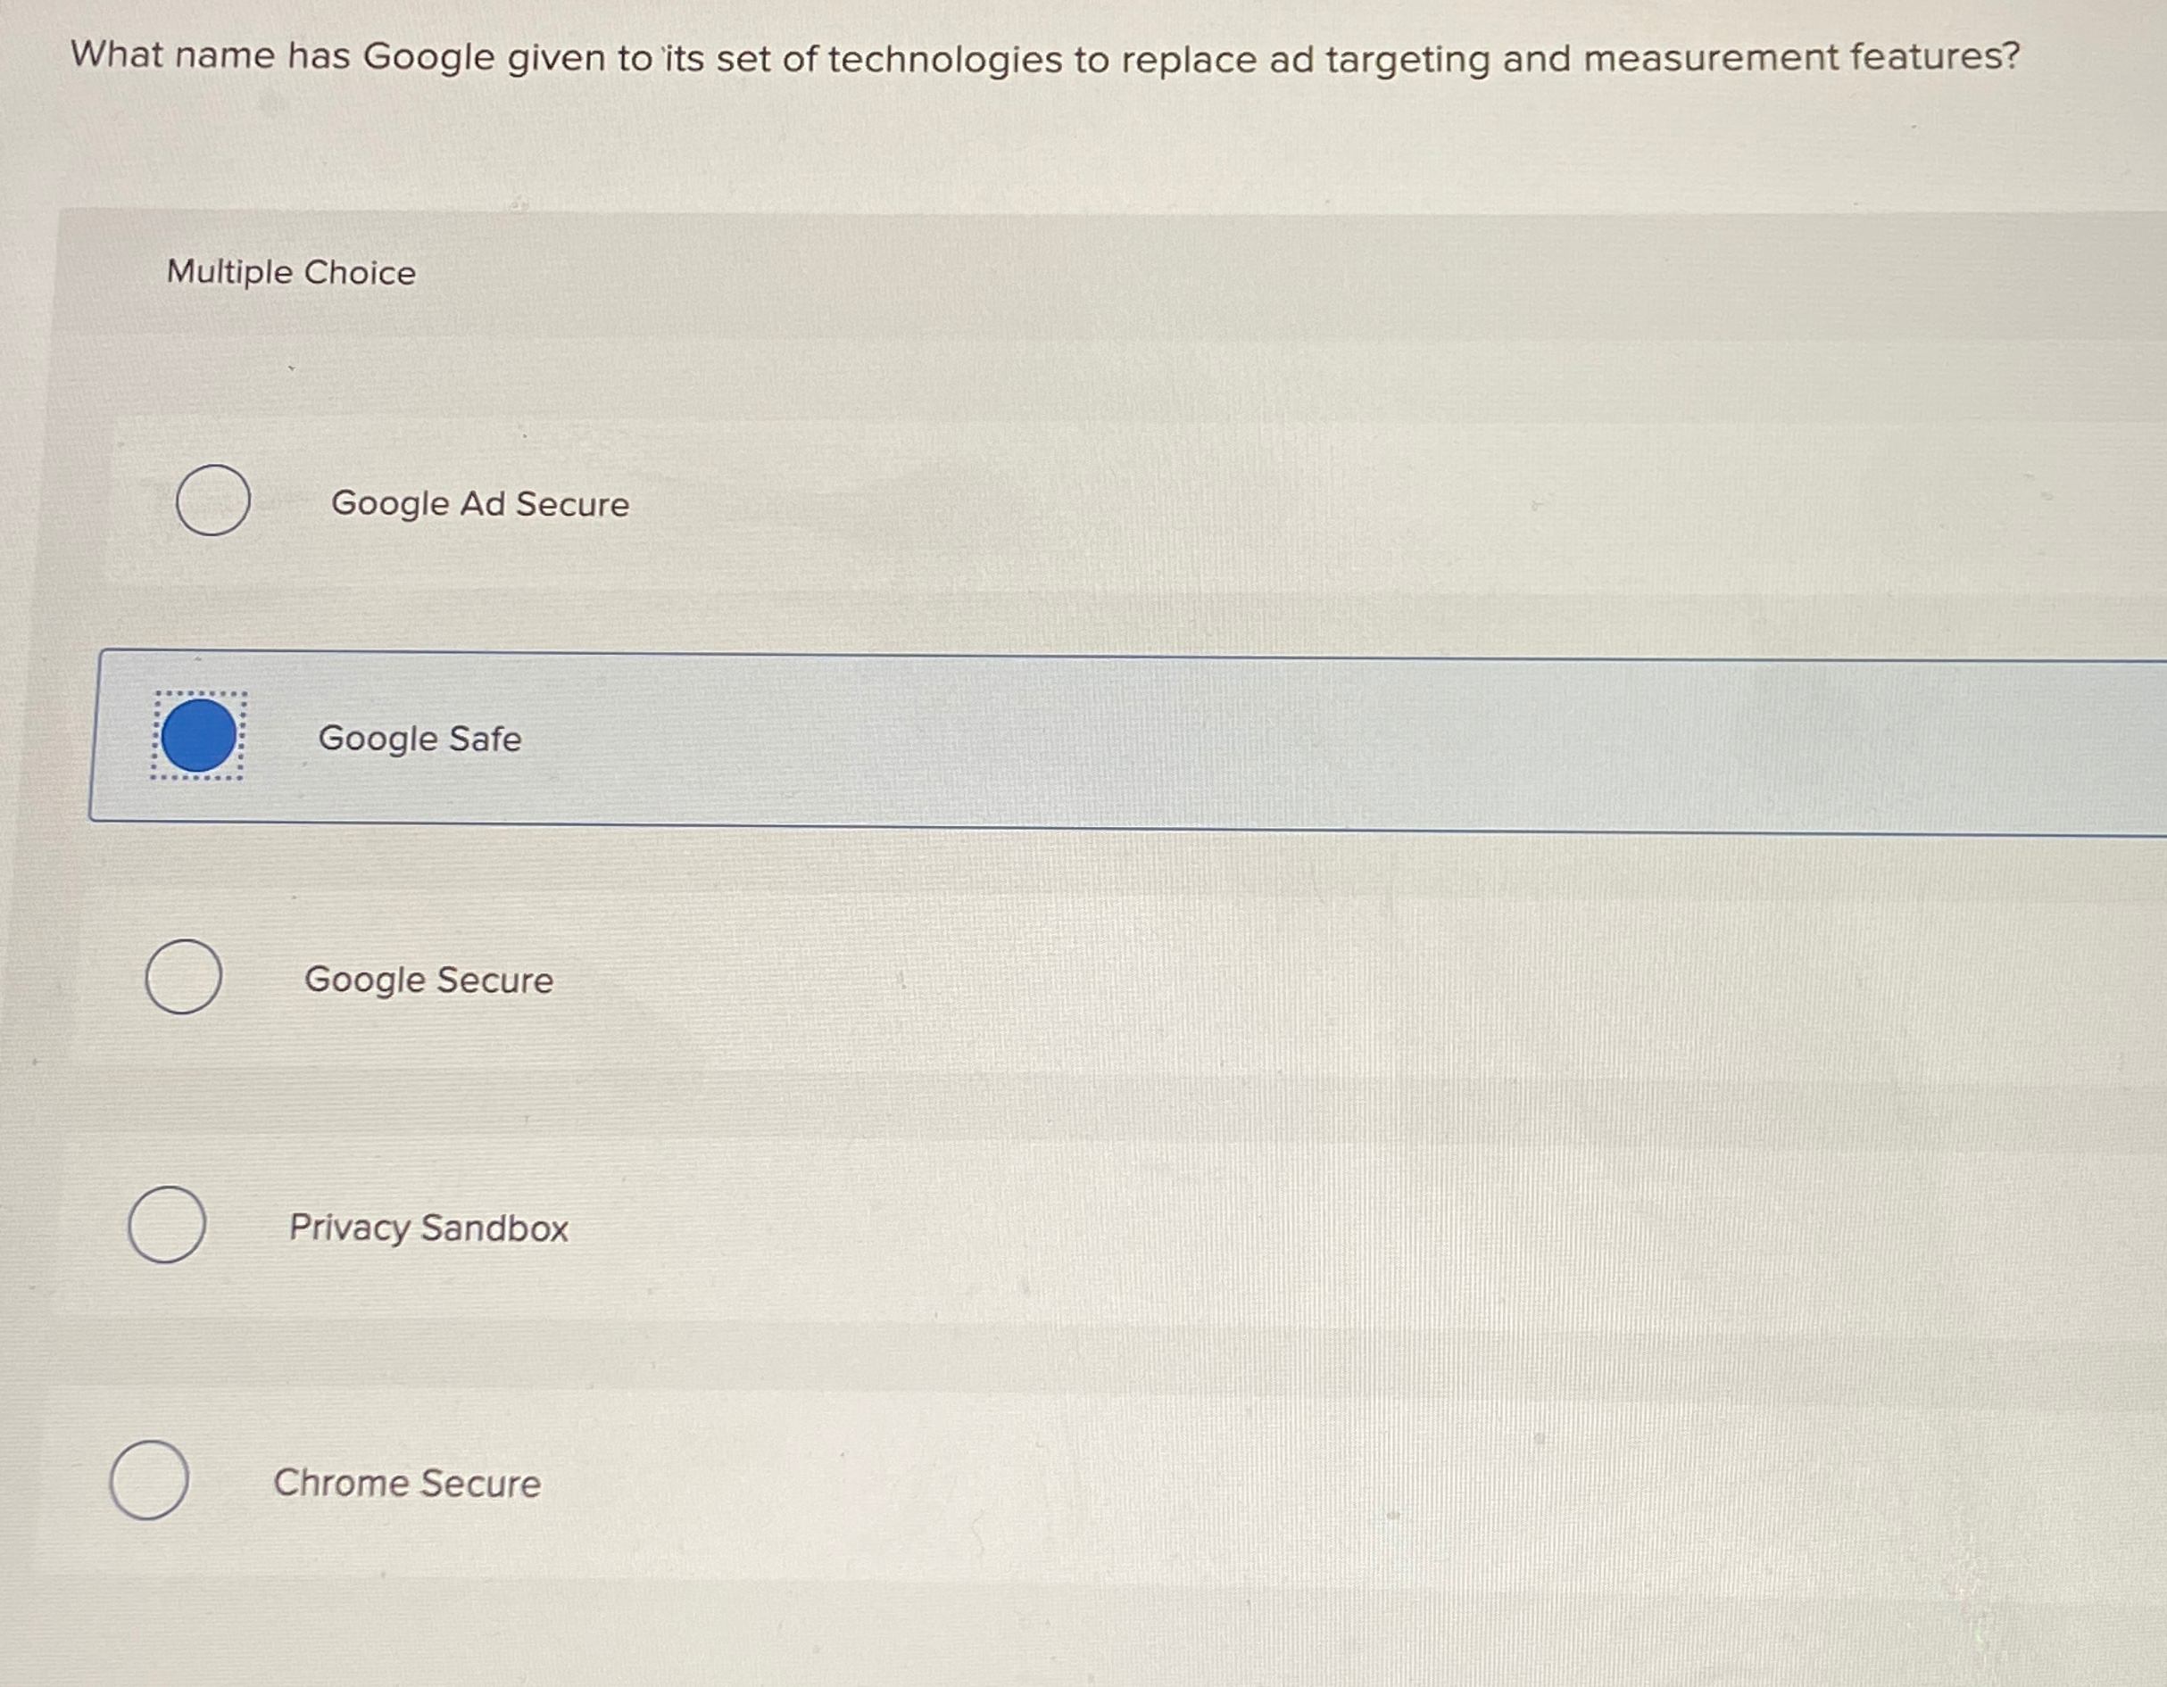The image size is (2167, 1687).
Task: Click the Google Safe option label
Action: point(419,739)
